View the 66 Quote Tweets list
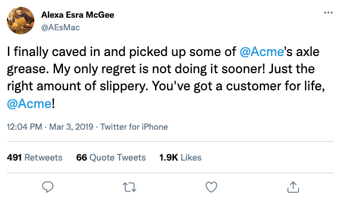 [x=111, y=157]
